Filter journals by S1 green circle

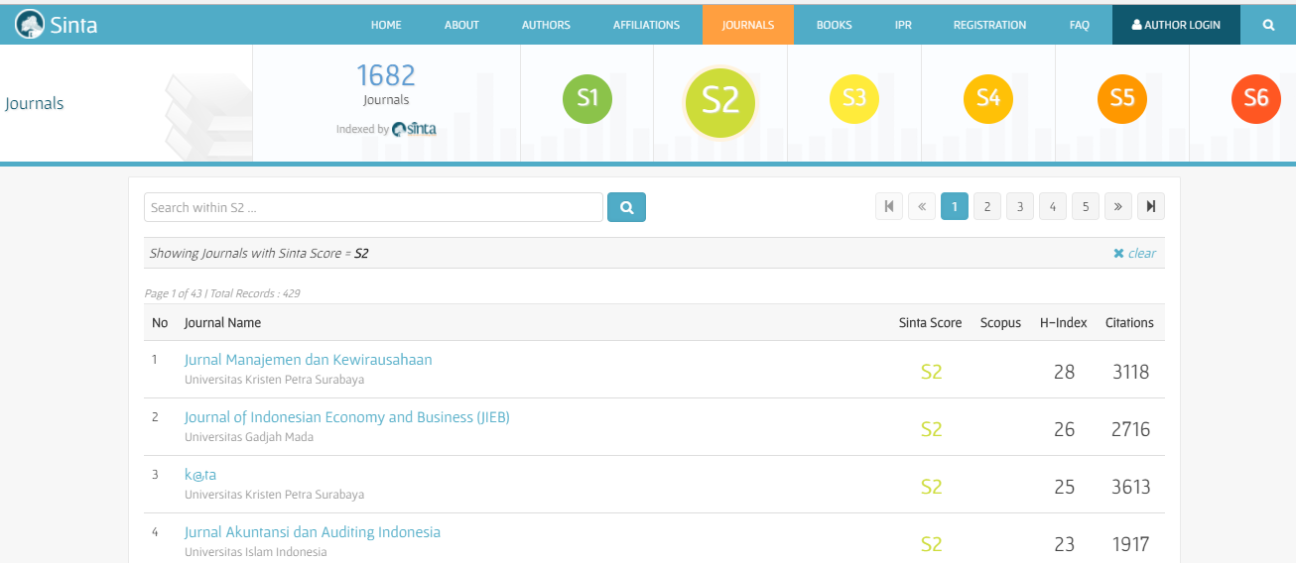coord(587,98)
